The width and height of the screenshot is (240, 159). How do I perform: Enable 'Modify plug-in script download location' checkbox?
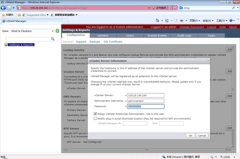95,119
